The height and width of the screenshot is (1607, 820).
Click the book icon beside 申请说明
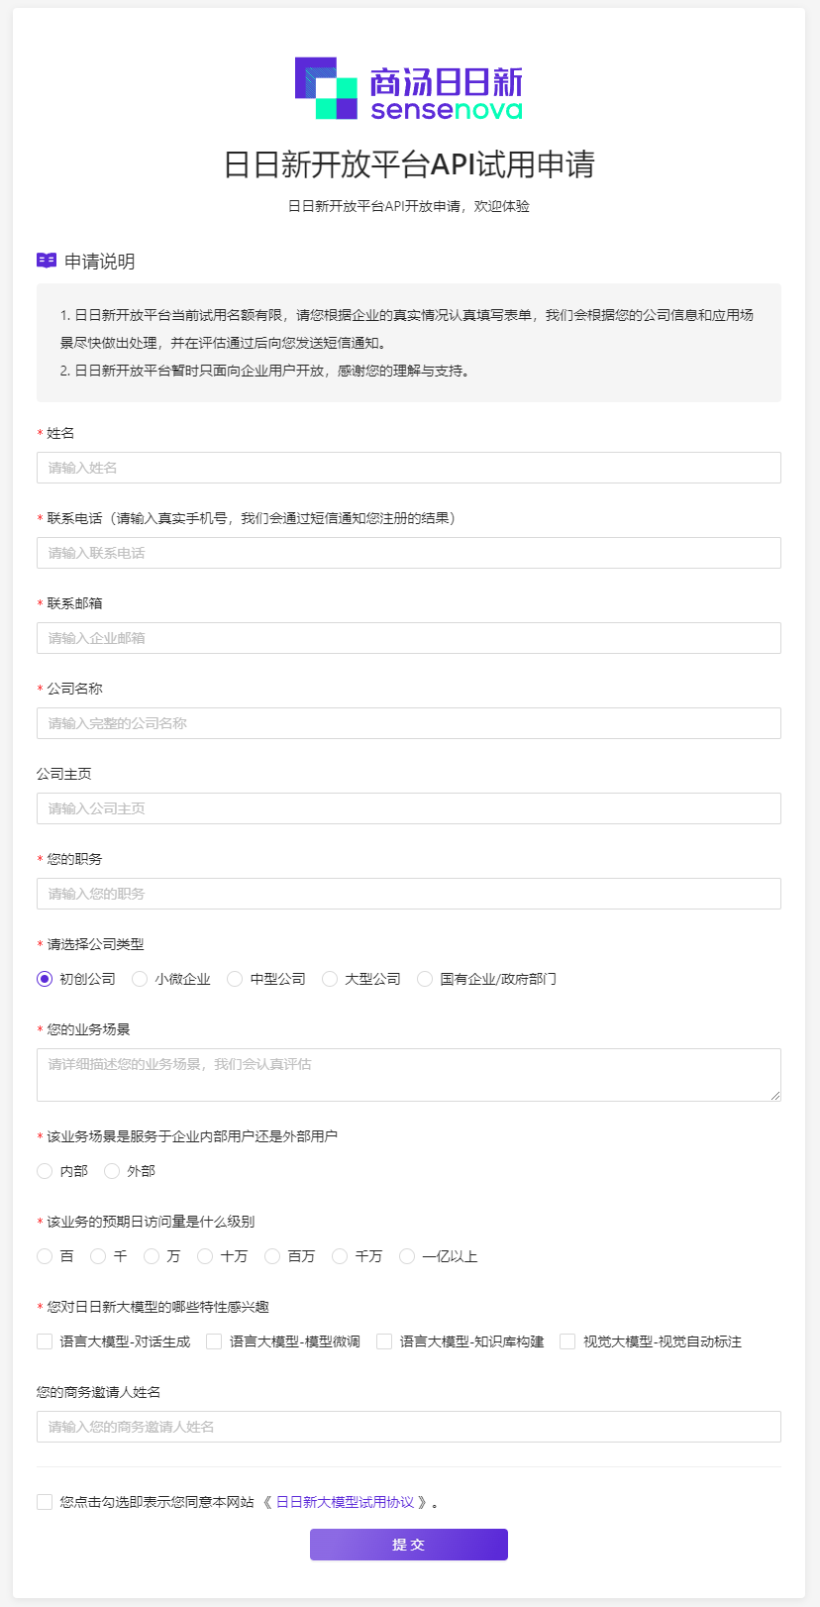point(47,261)
